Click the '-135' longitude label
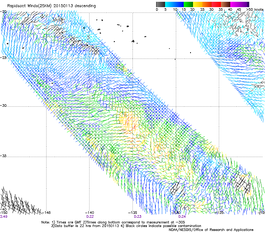The height and width of the screenshot is (232, 265). pyautogui.click(x=132, y=213)
